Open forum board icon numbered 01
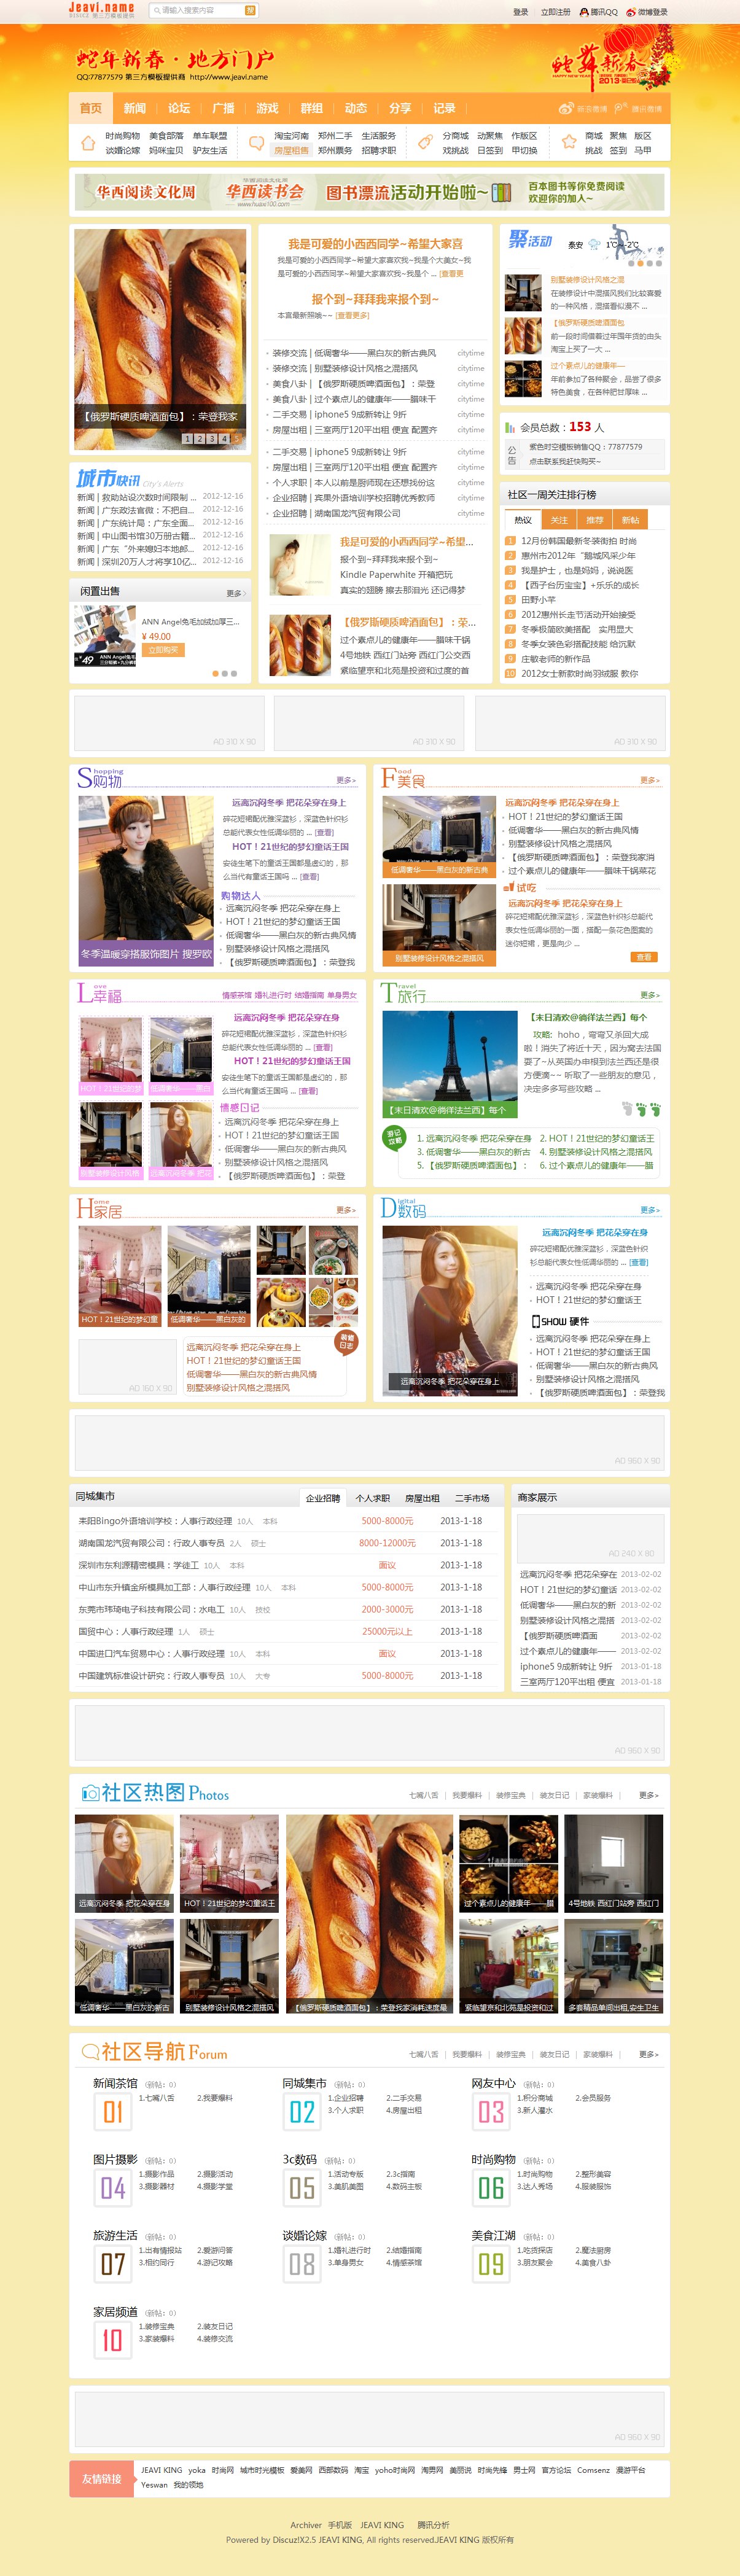The image size is (740, 2576). coord(112,2112)
